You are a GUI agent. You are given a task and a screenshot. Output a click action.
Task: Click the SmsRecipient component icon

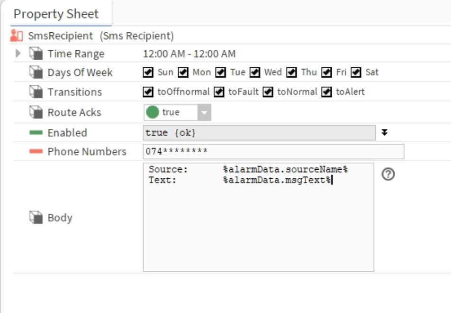[17, 36]
